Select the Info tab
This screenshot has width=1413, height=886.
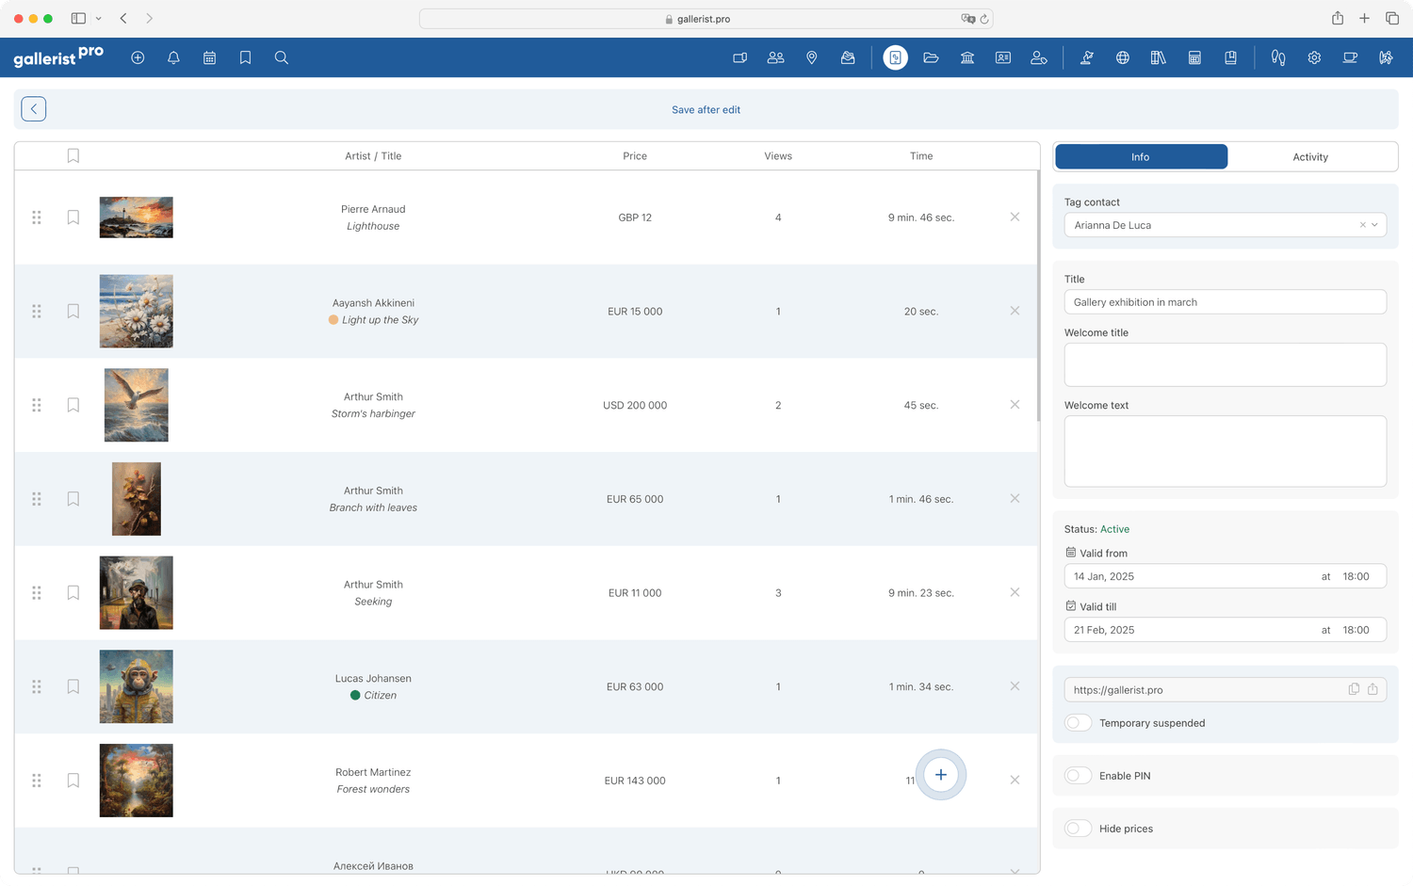click(x=1140, y=157)
